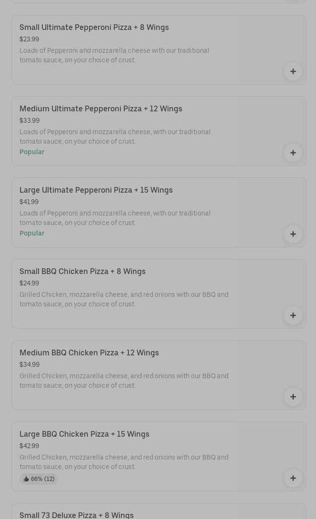The height and width of the screenshot is (519, 316).
Task: Add Large BBQ Chicken Pizza + 15 Wings
Action: pyautogui.click(x=293, y=478)
